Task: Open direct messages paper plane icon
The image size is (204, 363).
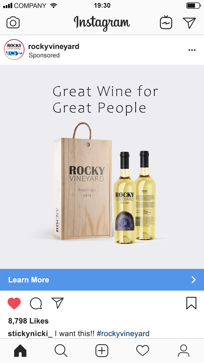Action: 189,23
